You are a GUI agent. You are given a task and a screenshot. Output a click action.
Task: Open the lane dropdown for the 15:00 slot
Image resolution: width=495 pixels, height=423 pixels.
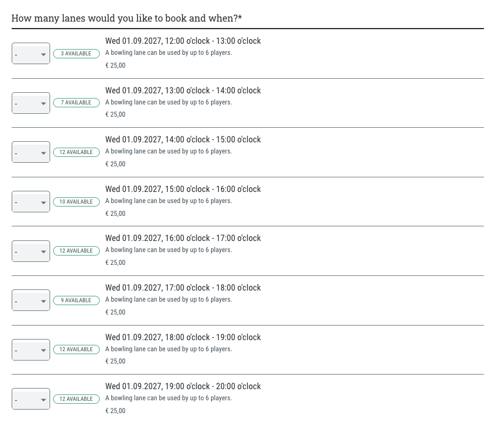[x=30, y=201]
